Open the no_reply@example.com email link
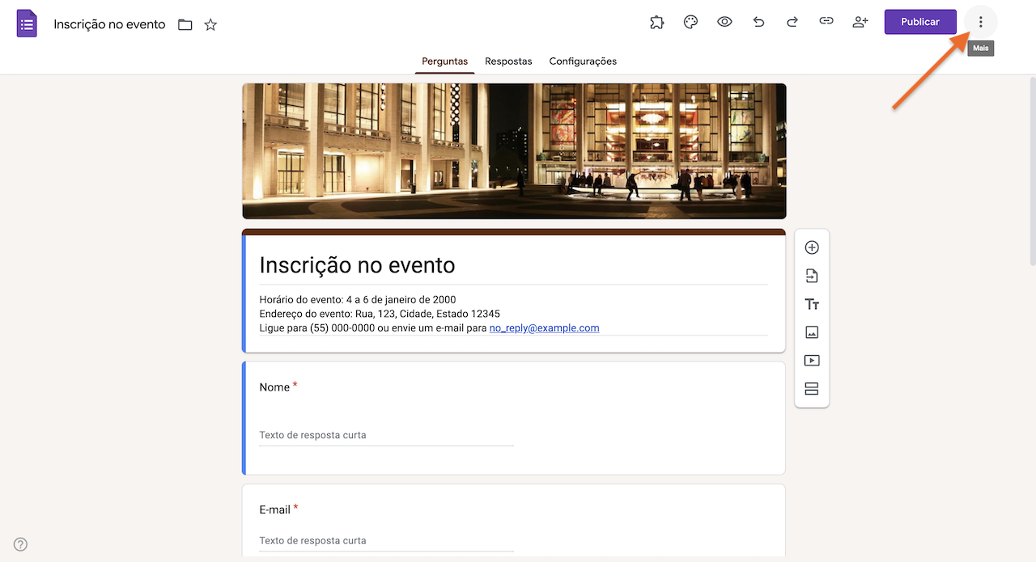 pyautogui.click(x=544, y=327)
